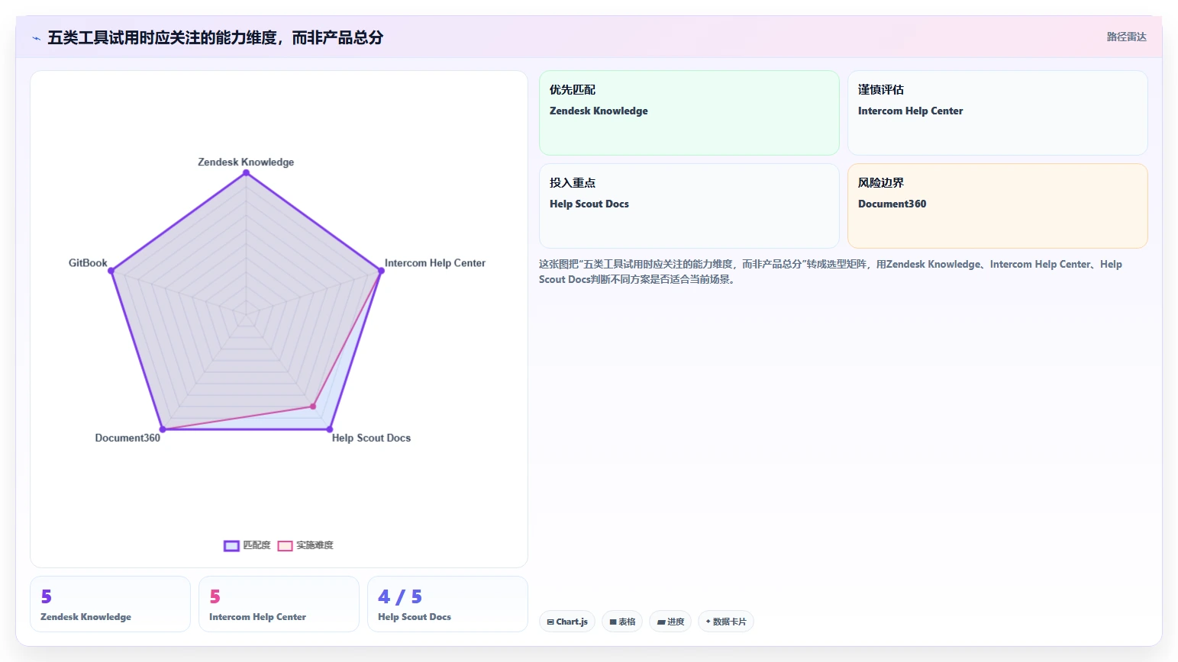Select the Help Scout Docs purple radar vertex
Image resolution: width=1178 pixels, height=662 pixels.
click(330, 429)
